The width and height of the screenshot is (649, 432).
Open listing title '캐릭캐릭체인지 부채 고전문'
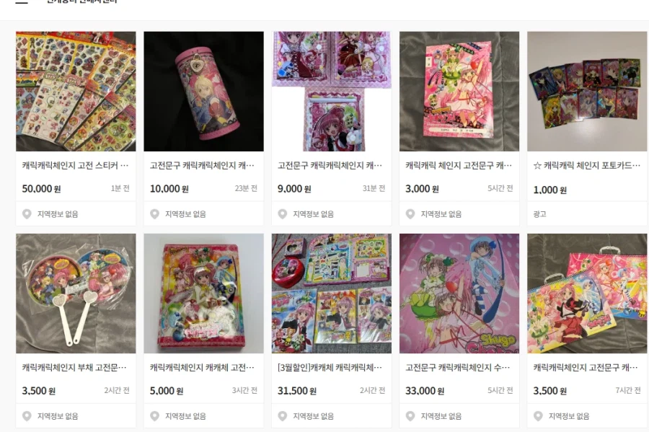[74, 367]
